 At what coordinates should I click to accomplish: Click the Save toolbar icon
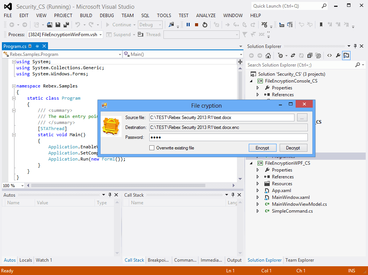[x=58, y=25]
